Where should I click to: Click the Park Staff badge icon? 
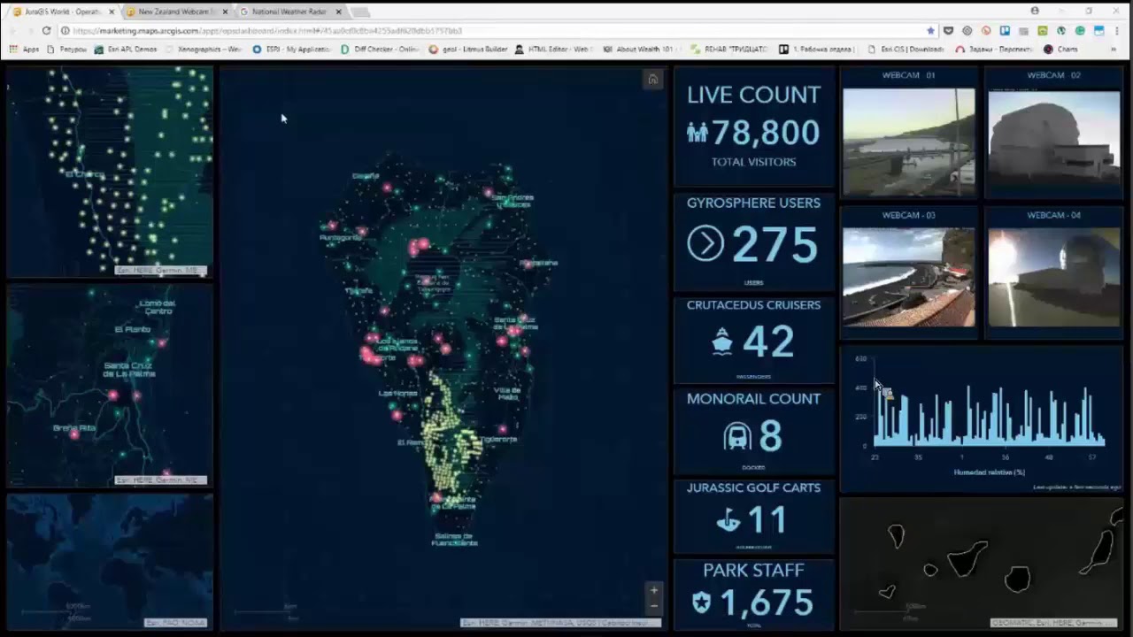pos(701,603)
